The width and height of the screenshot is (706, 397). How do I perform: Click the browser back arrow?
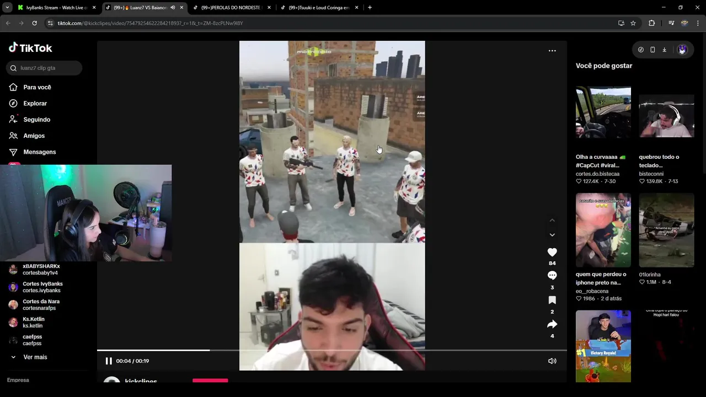point(8,23)
